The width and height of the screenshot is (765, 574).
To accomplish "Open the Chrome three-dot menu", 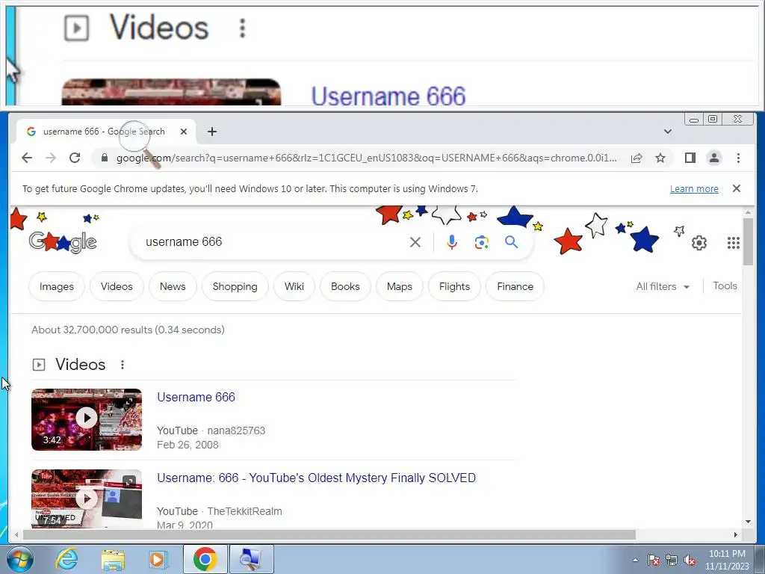I will [x=738, y=158].
